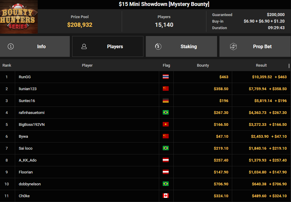The width and height of the screenshot is (291, 202).
Task: Click the Bounty column header
Action: [x=203, y=65]
